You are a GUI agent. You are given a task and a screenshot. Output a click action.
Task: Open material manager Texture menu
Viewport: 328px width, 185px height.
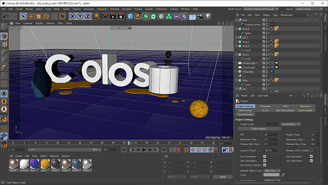point(65,156)
